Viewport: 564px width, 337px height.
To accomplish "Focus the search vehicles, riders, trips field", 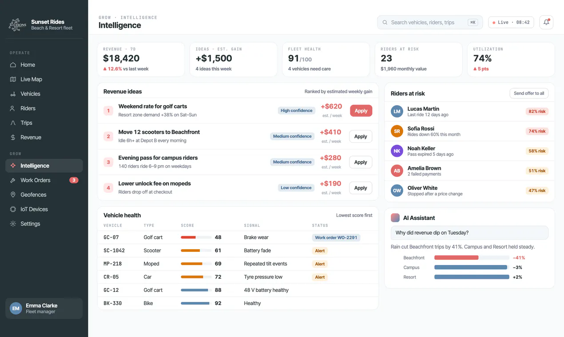I will [x=430, y=22].
